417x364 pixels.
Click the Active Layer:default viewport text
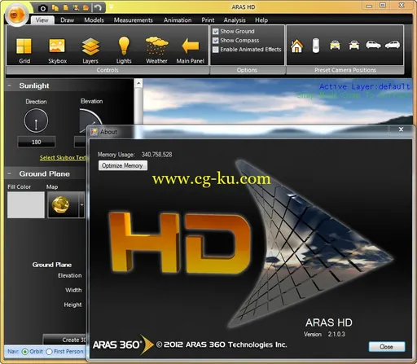(x=365, y=86)
